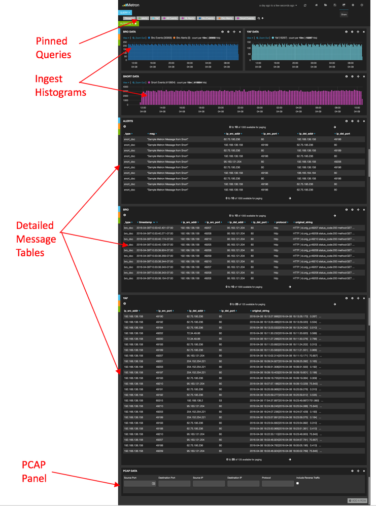Click YAF DATA panel info icon
Viewport: 376px width, 506px height.
(x=346, y=32)
